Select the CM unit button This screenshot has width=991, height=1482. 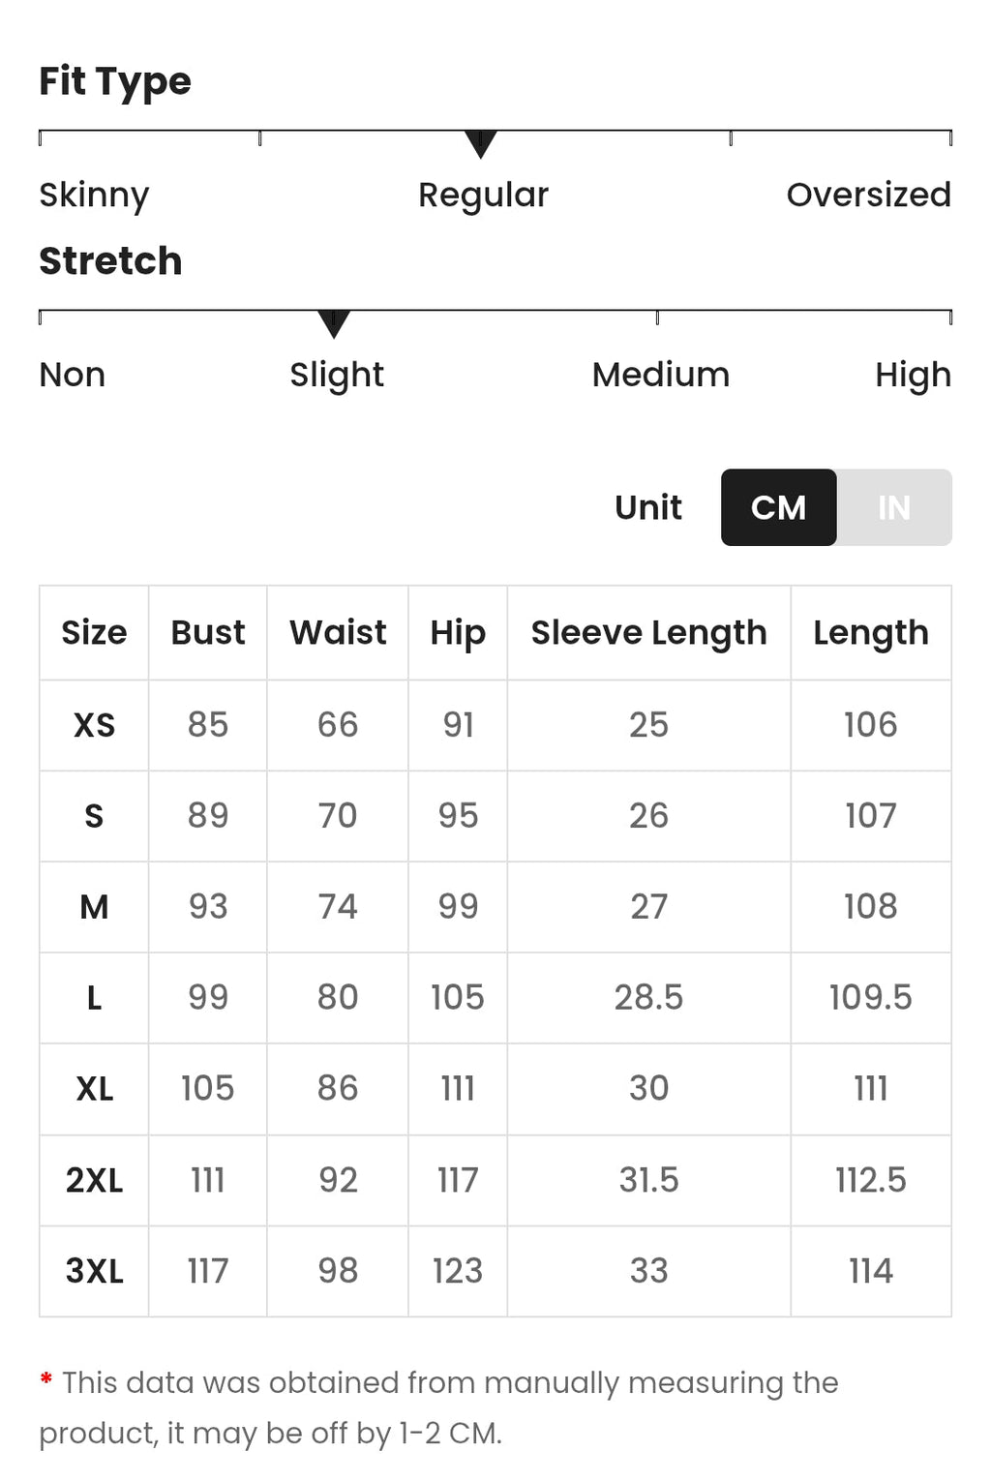[779, 507]
